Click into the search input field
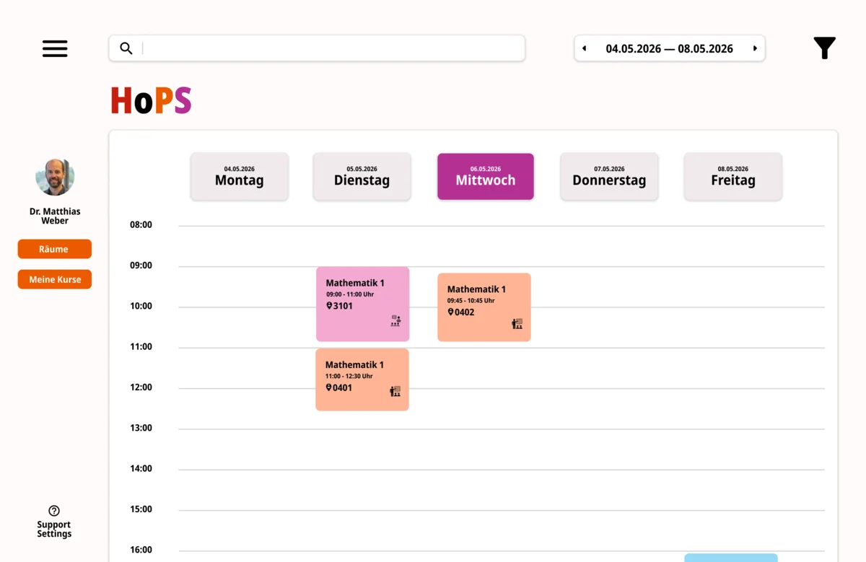The height and width of the screenshot is (562, 866). pyautogui.click(x=332, y=48)
